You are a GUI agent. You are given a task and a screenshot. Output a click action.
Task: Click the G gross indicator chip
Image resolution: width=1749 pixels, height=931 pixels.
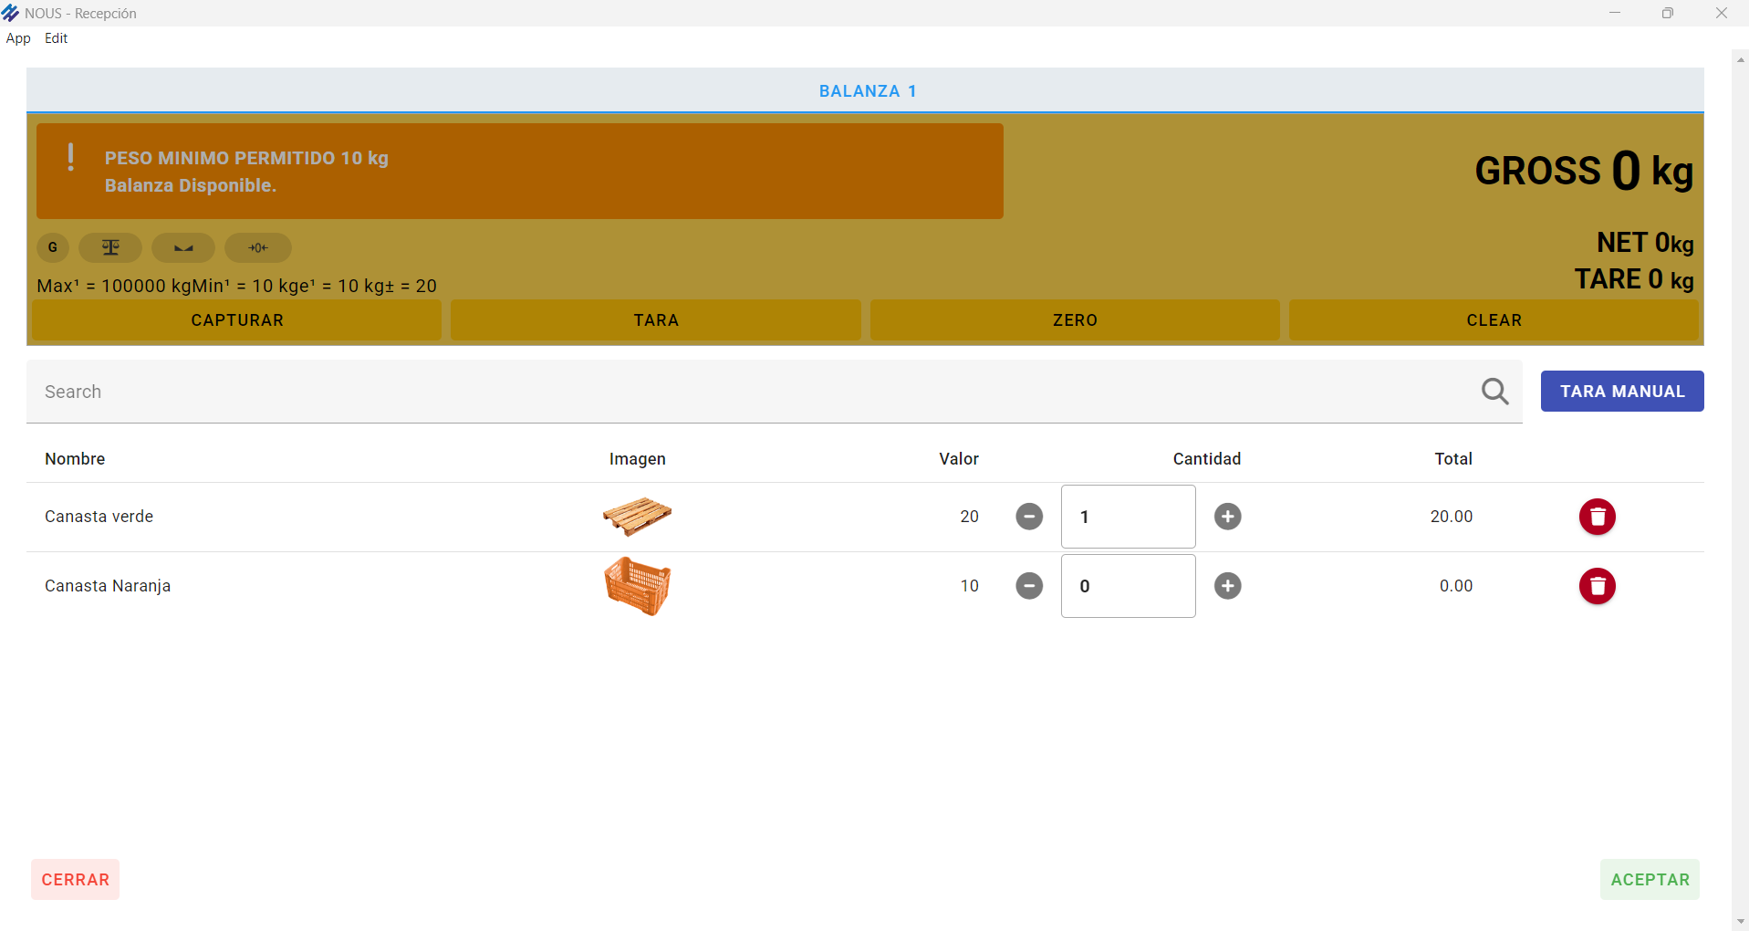[53, 247]
